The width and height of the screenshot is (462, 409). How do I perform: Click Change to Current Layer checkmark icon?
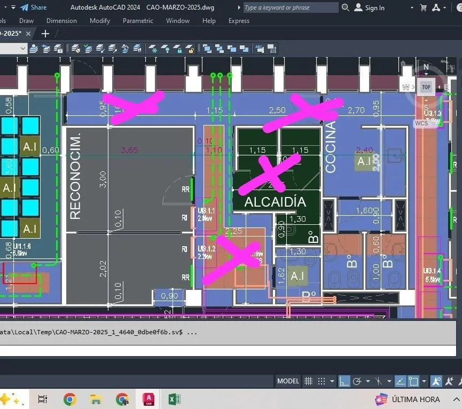point(88,49)
